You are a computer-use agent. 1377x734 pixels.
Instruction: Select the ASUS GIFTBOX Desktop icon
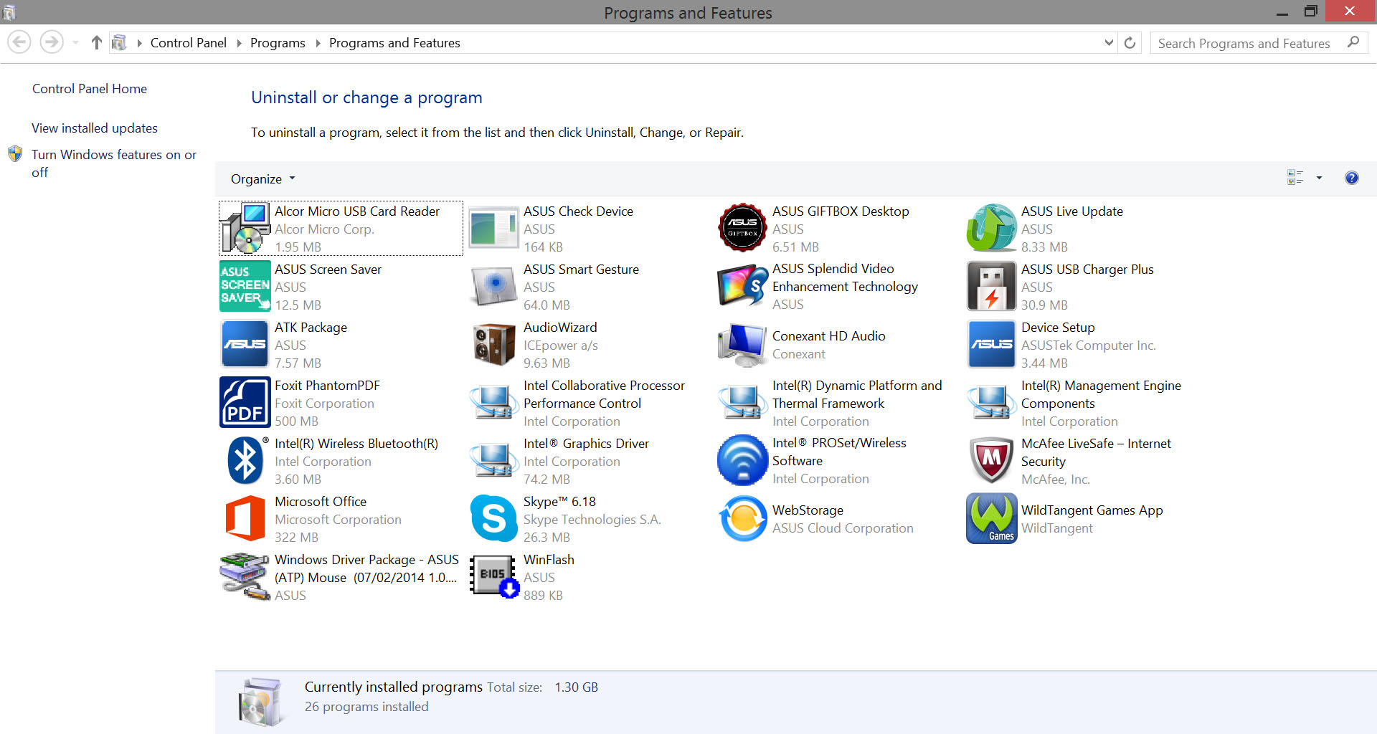pyautogui.click(x=743, y=228)
